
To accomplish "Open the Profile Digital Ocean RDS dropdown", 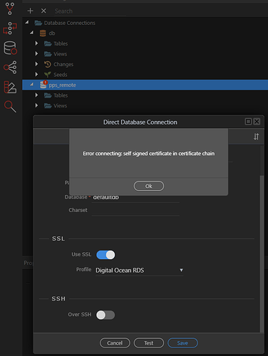I will 140,271.
